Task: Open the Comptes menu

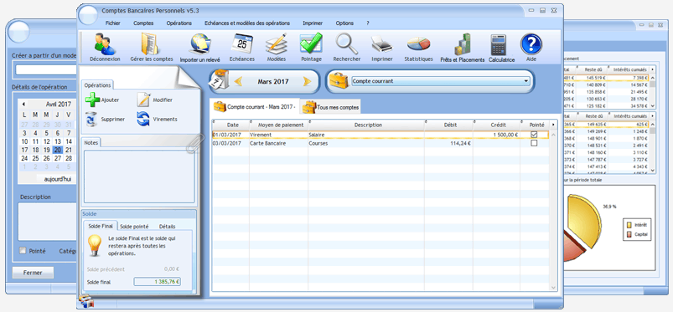Action: (x=143, y=23)
